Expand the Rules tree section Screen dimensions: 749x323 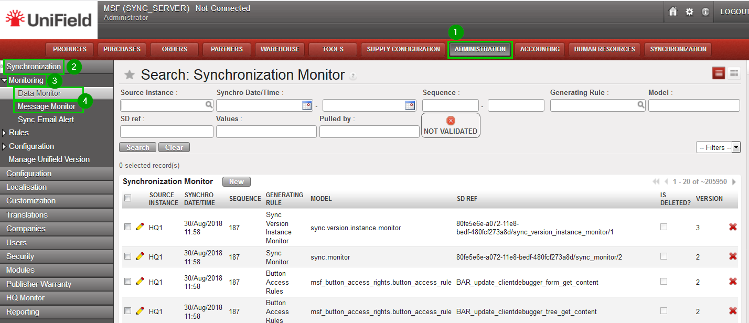click(4, 133)
